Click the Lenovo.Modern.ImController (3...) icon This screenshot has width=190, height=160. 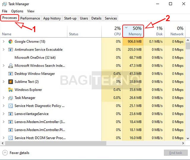click(x=11, y=122)
